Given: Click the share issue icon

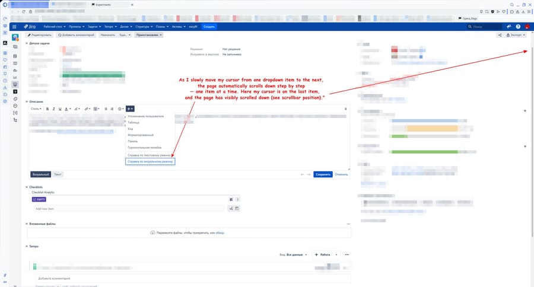Looking at the screenshot, I should pos(500,35).
